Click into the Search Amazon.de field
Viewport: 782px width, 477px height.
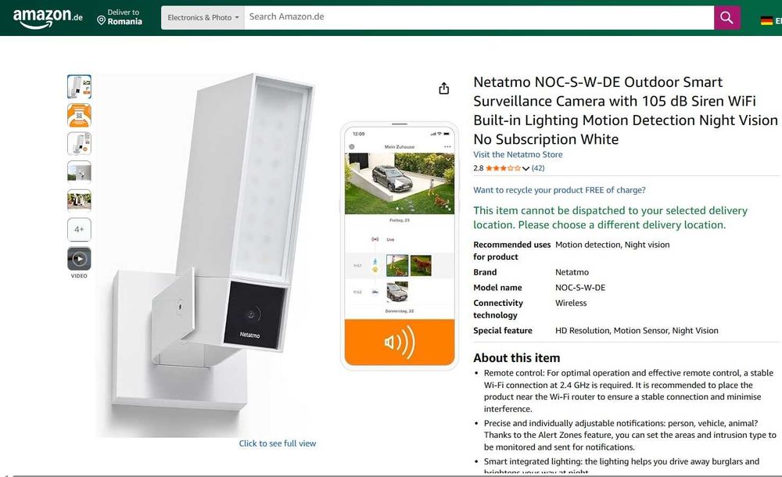click(x=479, y=17)
